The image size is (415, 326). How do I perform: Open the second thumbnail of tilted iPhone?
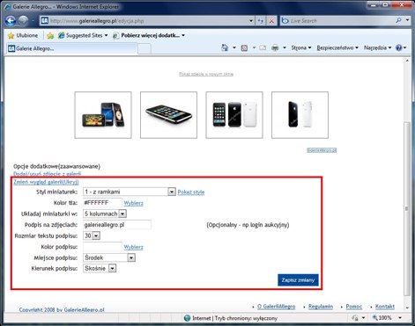pos(168,115)
